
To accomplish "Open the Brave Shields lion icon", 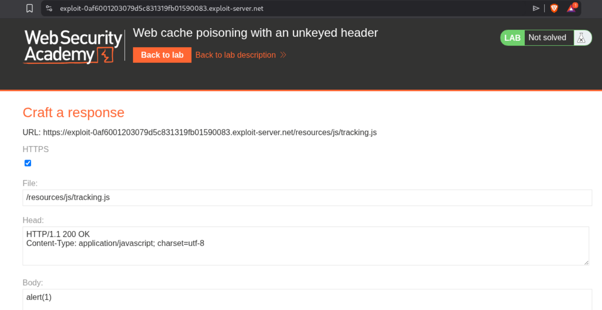I will tap(554, 8).
